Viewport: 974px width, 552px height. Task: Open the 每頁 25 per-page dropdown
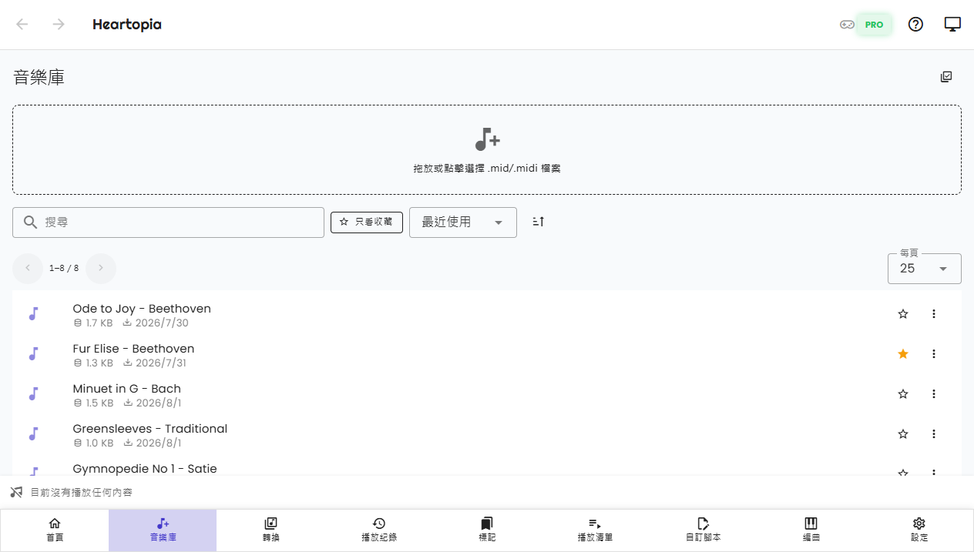(925, 269)
